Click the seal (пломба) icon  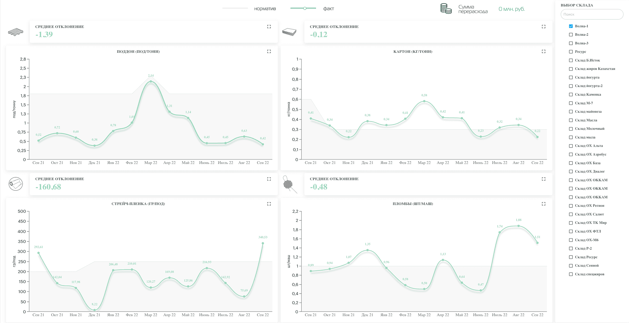[x=290, y=184]
